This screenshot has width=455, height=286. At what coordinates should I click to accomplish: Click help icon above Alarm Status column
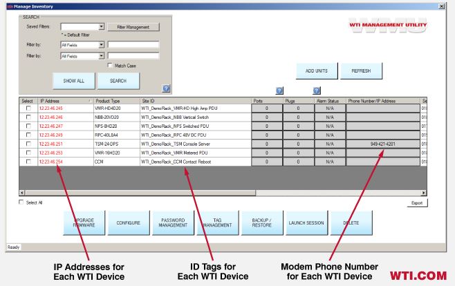pos(317,90)
